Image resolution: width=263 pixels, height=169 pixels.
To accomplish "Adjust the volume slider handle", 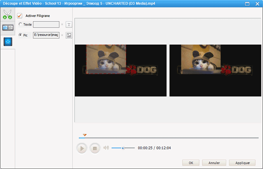I will pos(123,148).
